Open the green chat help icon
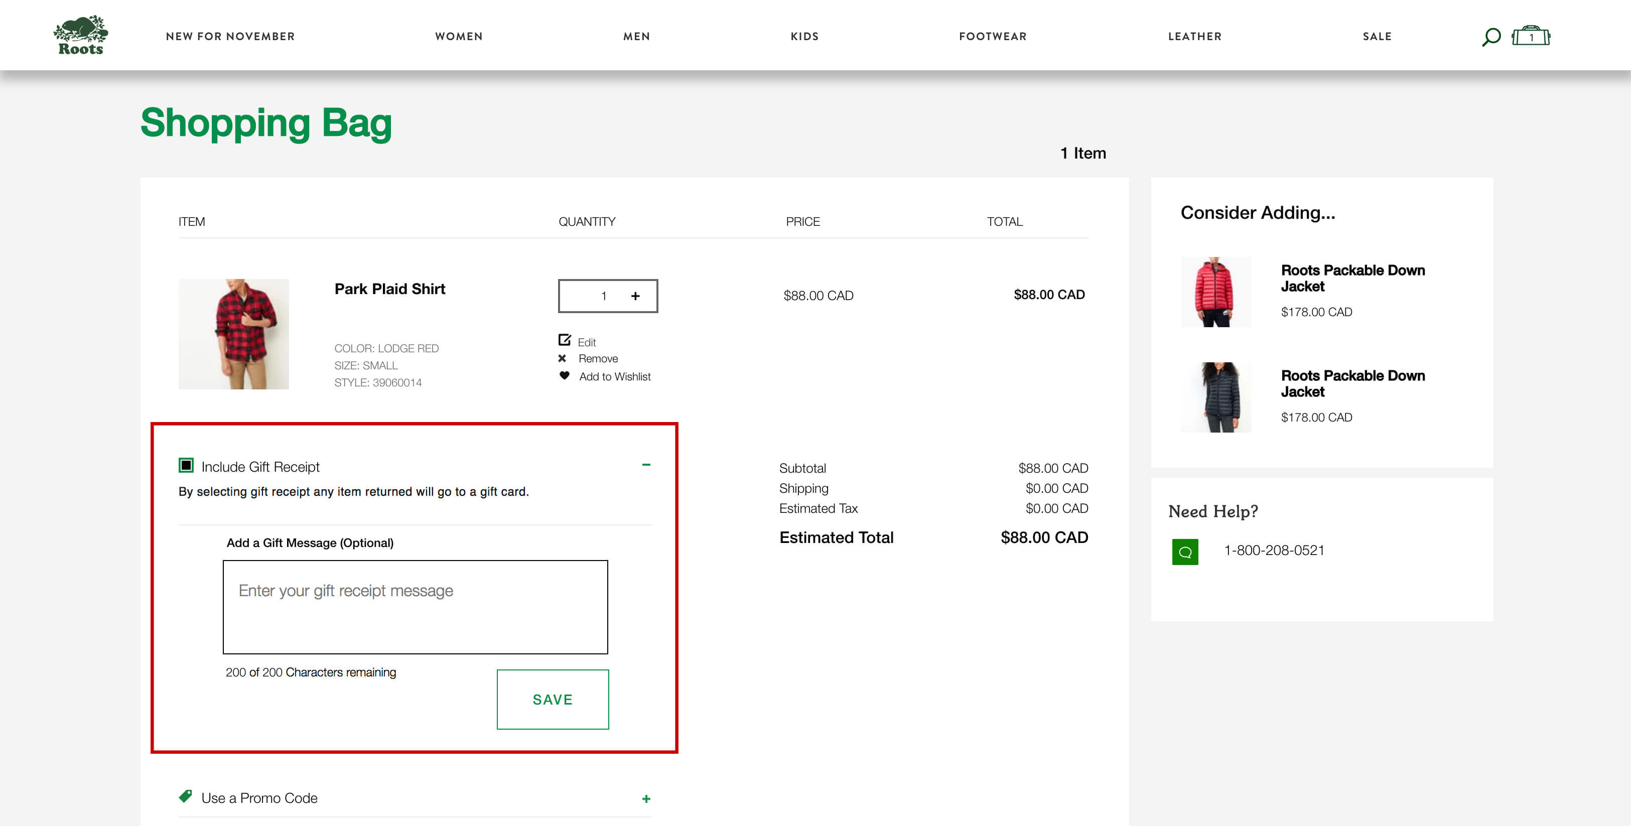The image size is (1631, 826). pos(1185,552)
